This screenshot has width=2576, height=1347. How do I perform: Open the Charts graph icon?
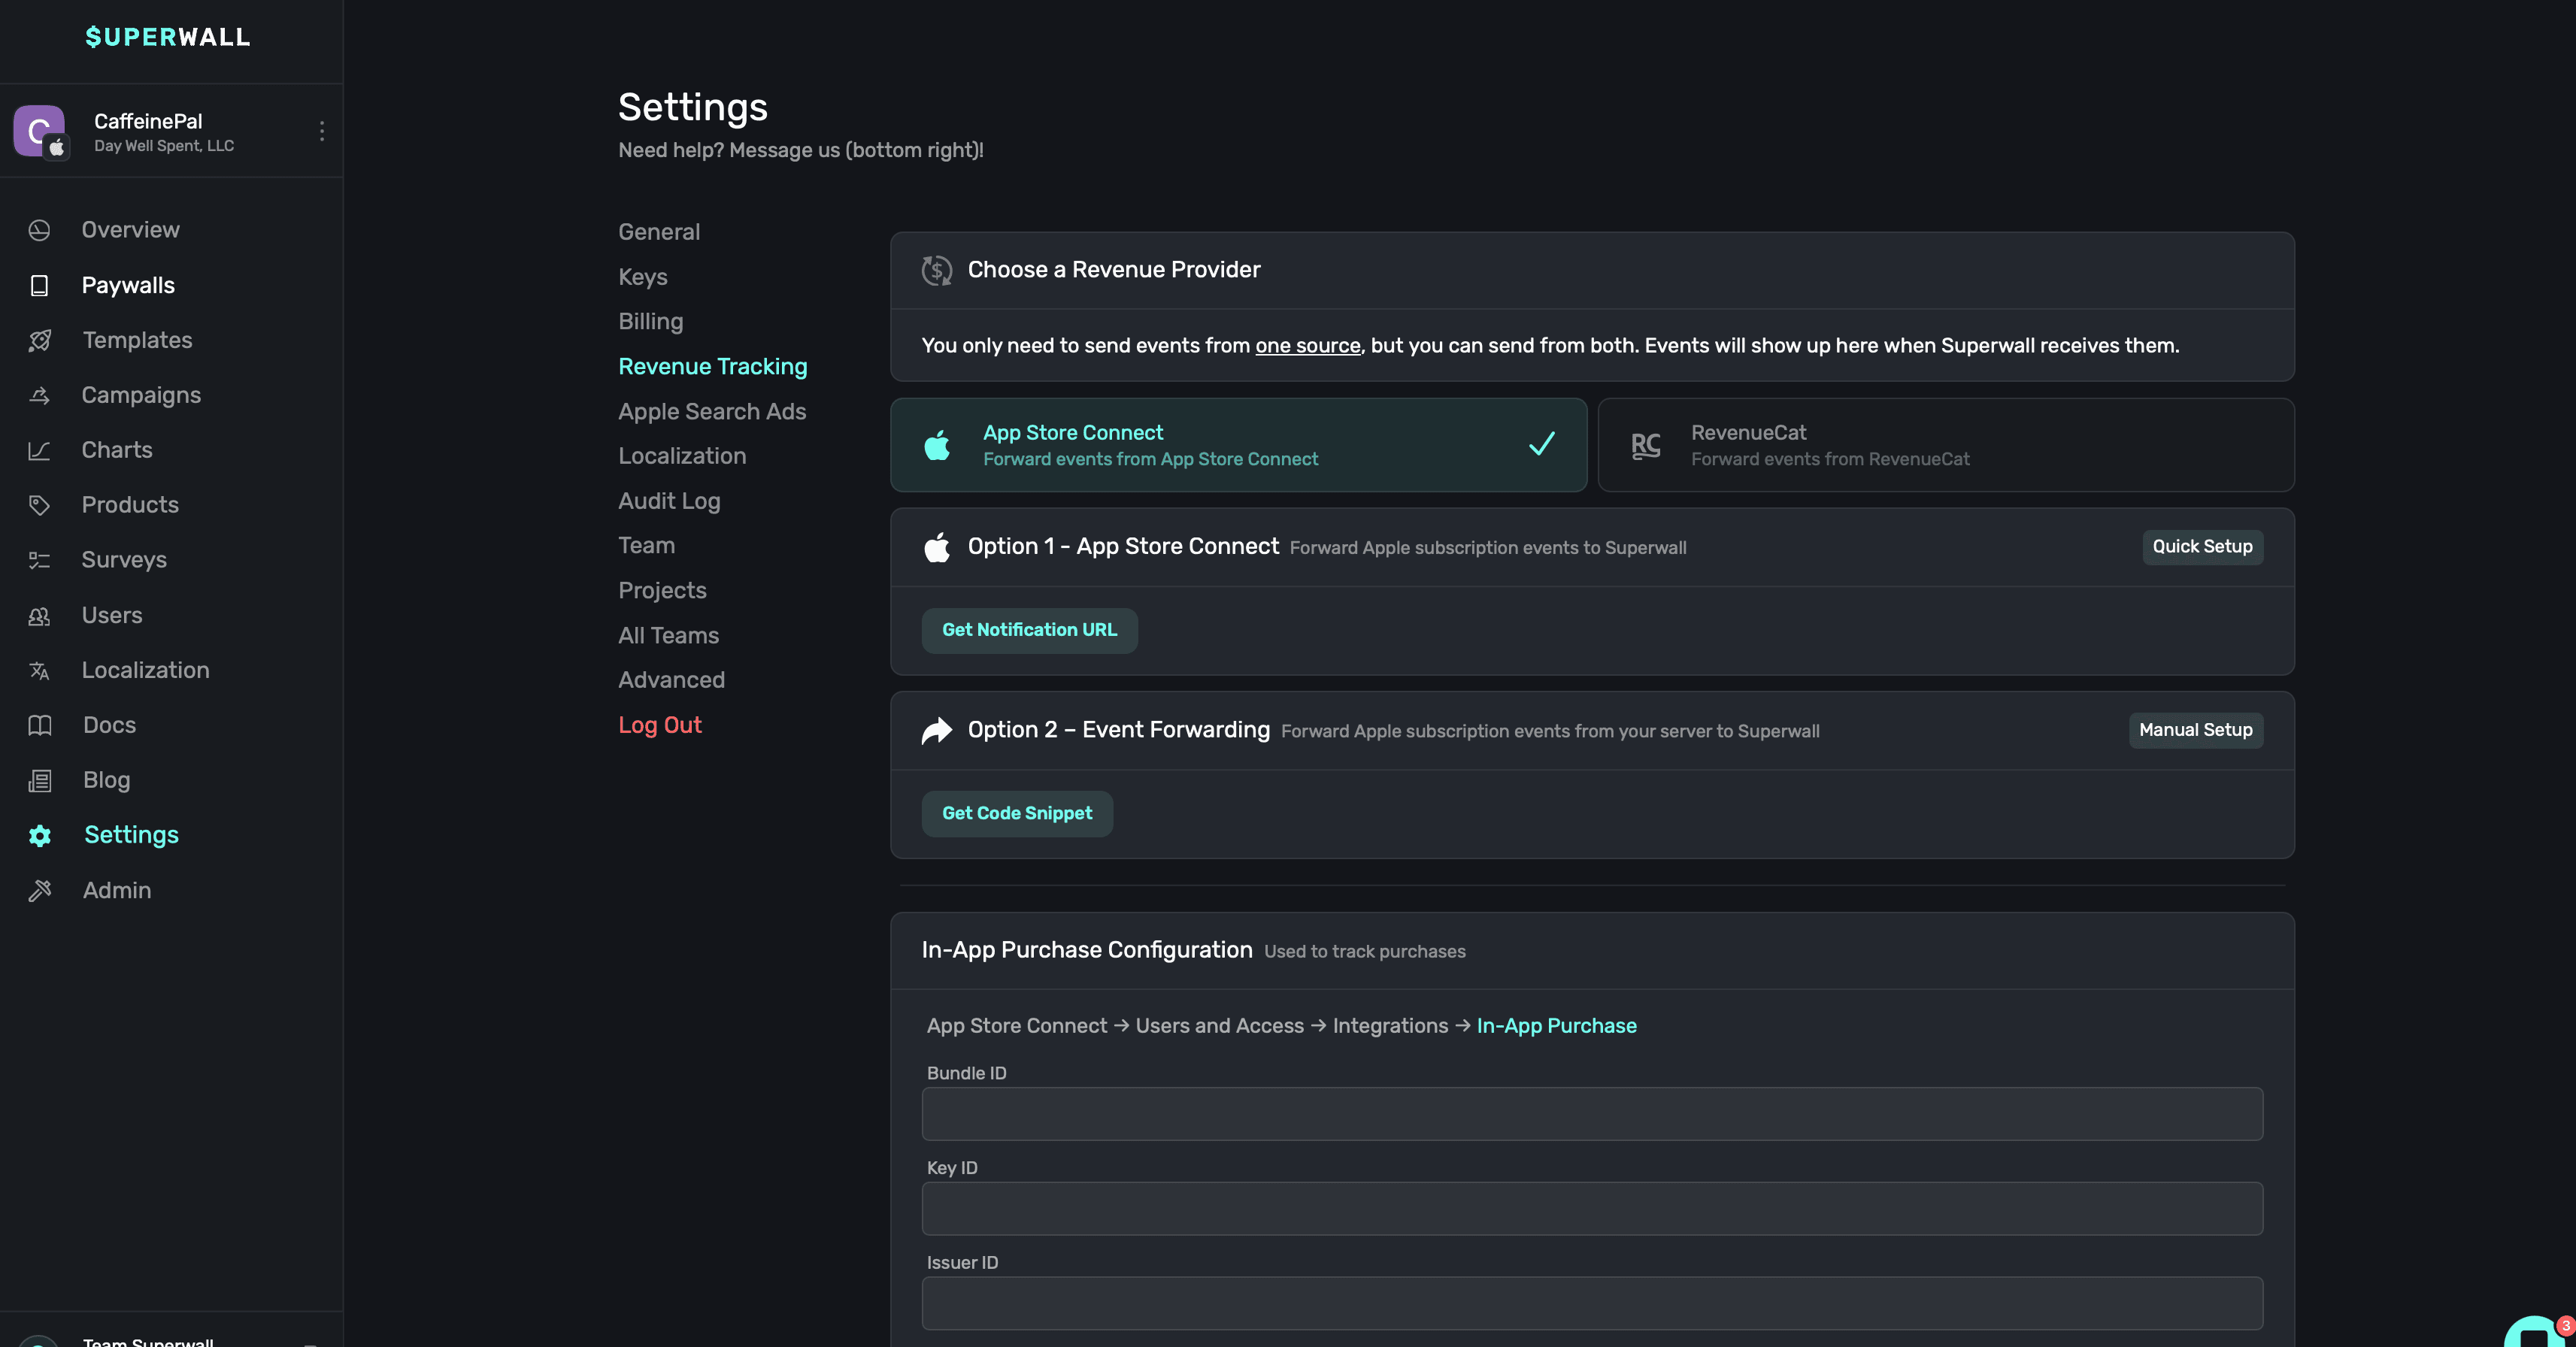click(39, 450)
